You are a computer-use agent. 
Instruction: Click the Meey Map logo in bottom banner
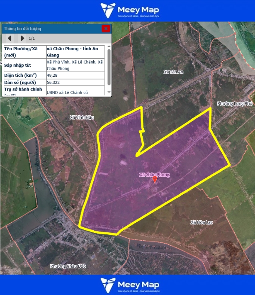coord(129,285)
